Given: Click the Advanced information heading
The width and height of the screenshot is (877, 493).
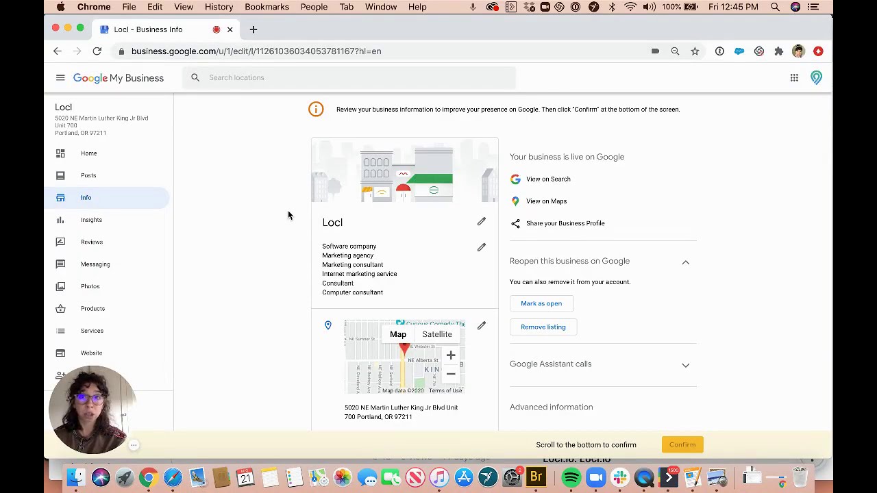Looking at the screenshot, I should pyautogui.click(x=552, y=407).
